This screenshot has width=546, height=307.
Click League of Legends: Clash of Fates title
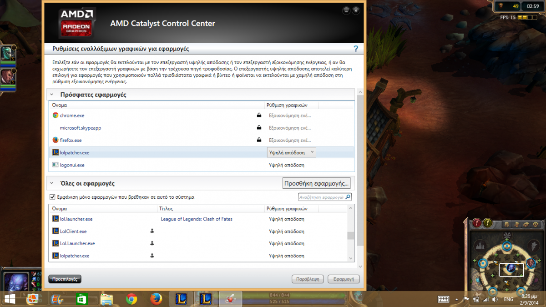point(197,219)
